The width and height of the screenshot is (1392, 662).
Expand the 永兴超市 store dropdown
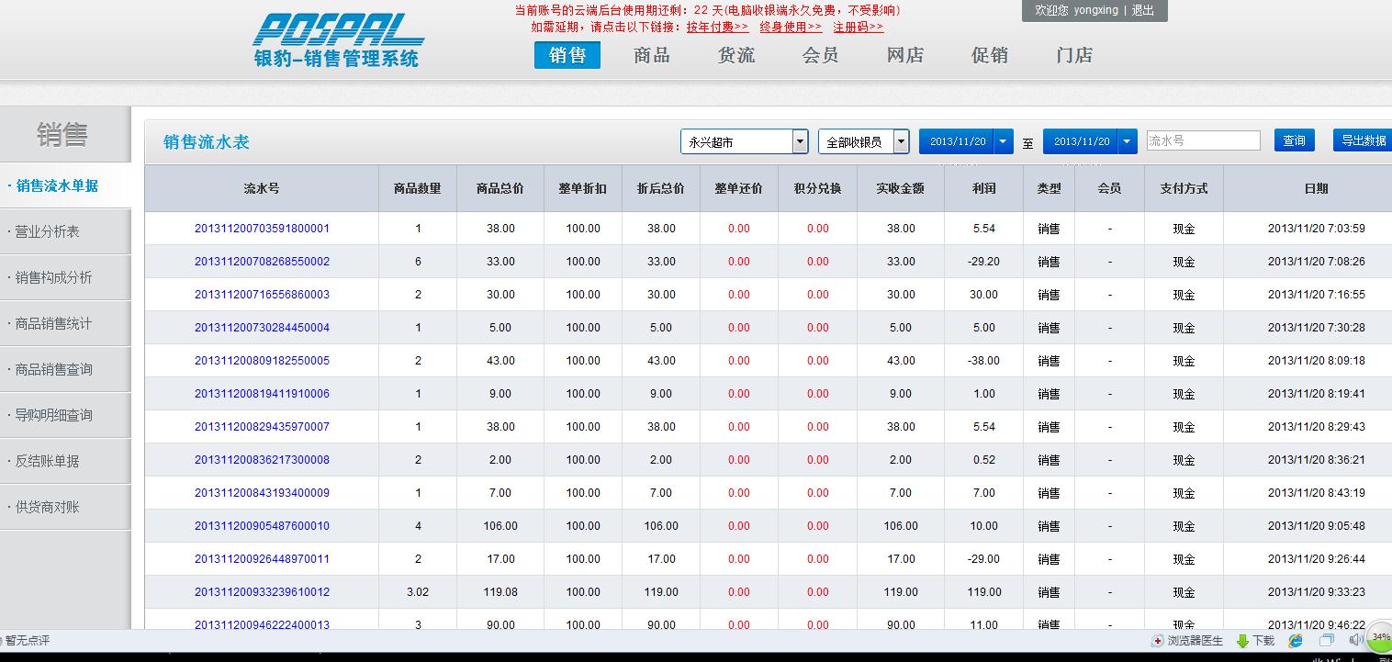pyautogui.click(x=800, y=141)
